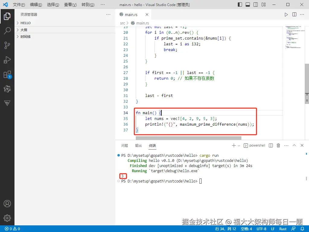Switch to the 问题 problems tab
Viewport: 309px width, 232px height.
pos(125,146)
